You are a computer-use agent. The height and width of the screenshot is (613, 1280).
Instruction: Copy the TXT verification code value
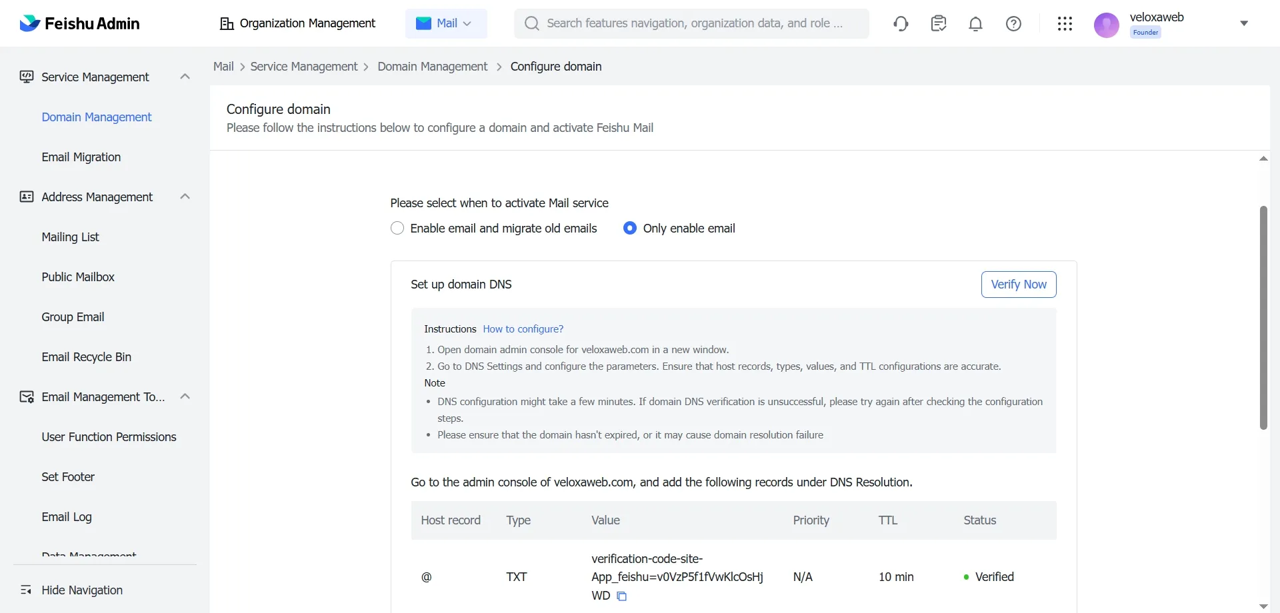[x=621, y=596]
